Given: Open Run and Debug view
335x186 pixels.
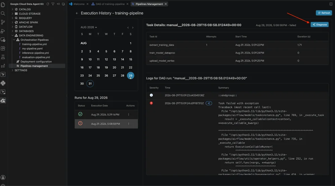Looking at the screenshot, I should coord(3,31).
